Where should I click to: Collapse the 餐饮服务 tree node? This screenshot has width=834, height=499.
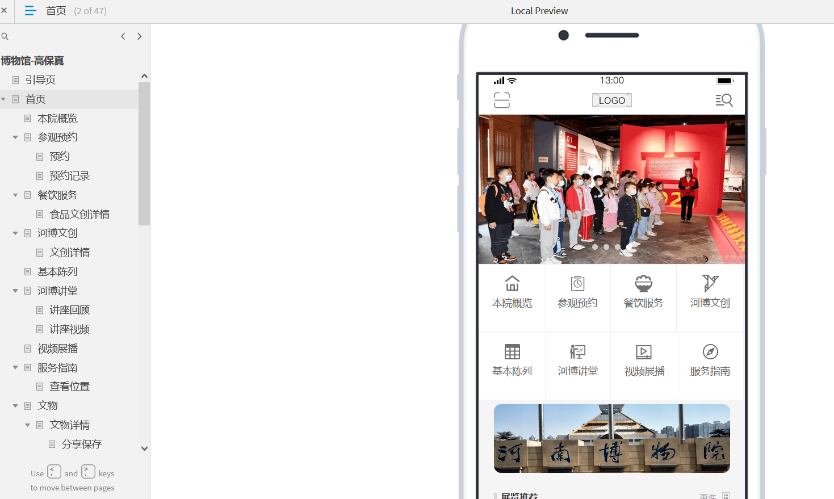15,195
